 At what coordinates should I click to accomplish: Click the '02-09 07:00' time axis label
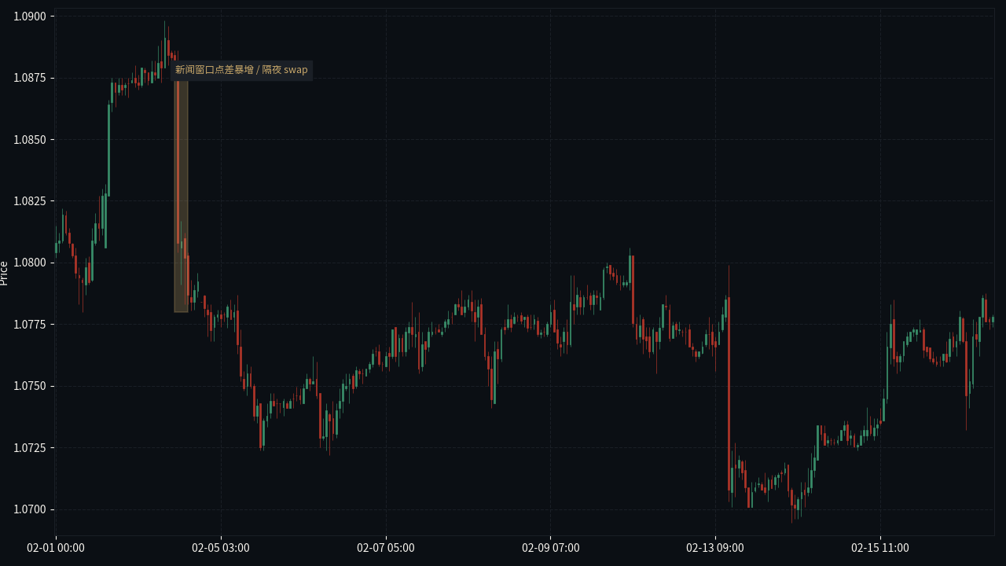click(551, 548)
